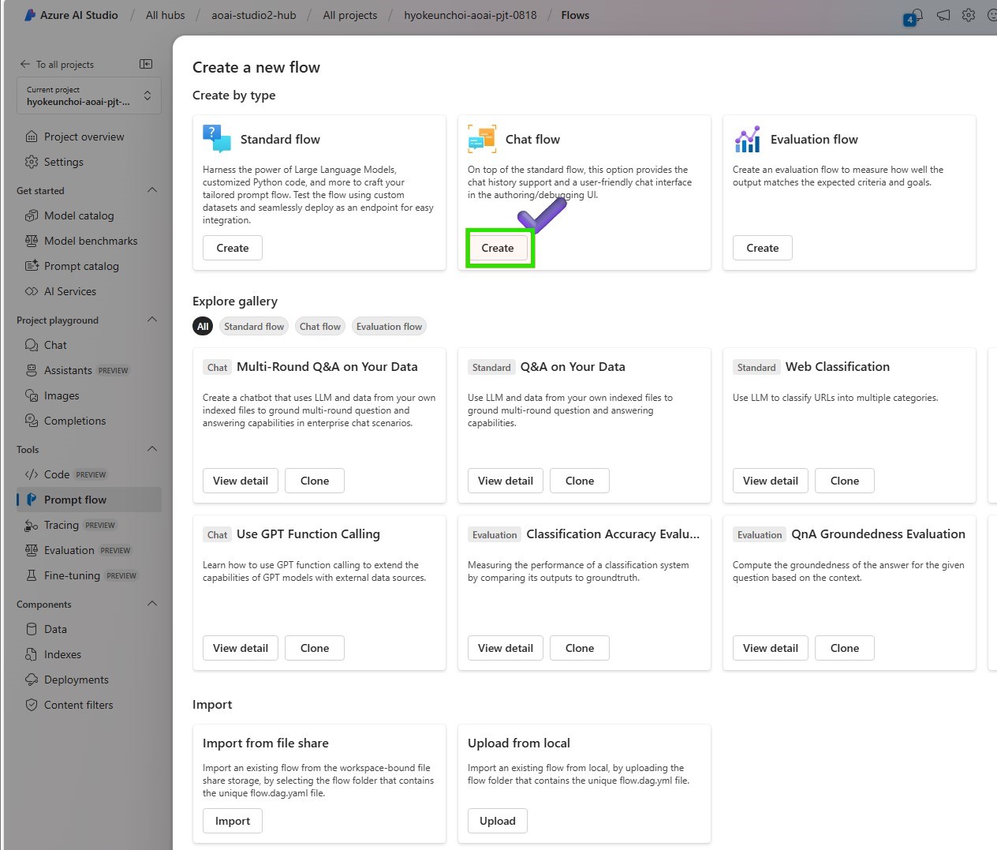Open the settings gear in top bar
Screen dimensions: 997x850
969,15
